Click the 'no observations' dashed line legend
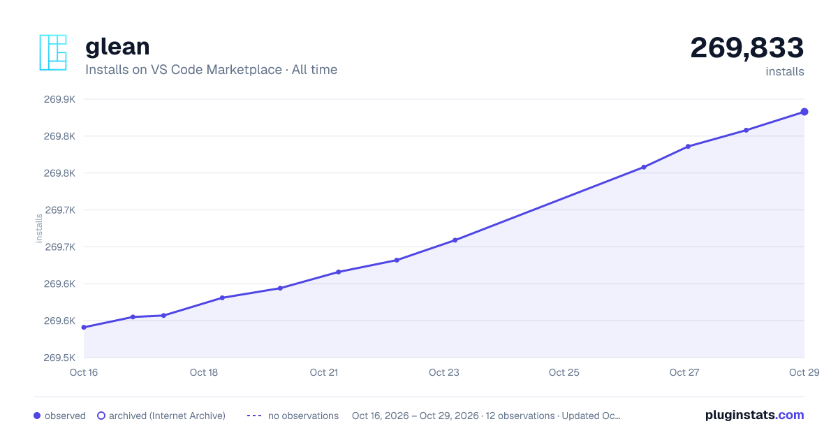Screen dimensions: 838x440 [254, 416]
